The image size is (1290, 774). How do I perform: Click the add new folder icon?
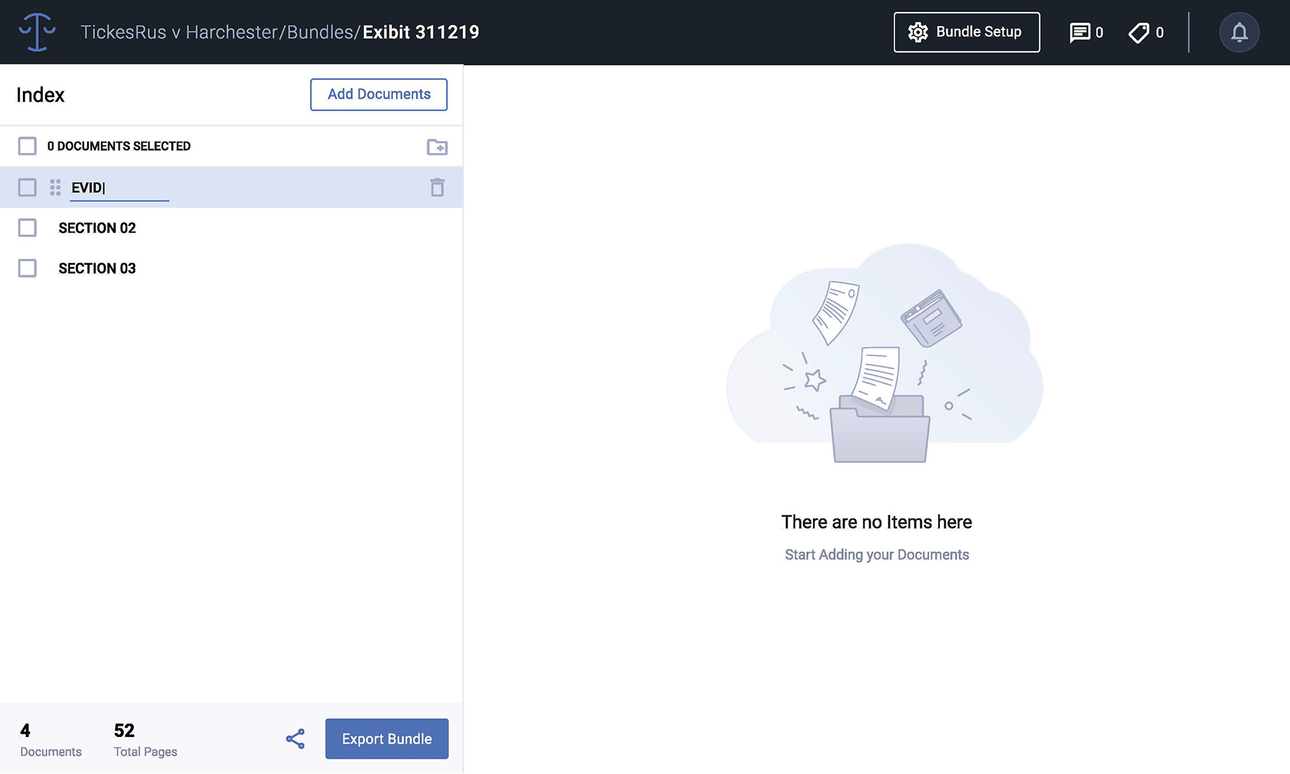point(437,146)
